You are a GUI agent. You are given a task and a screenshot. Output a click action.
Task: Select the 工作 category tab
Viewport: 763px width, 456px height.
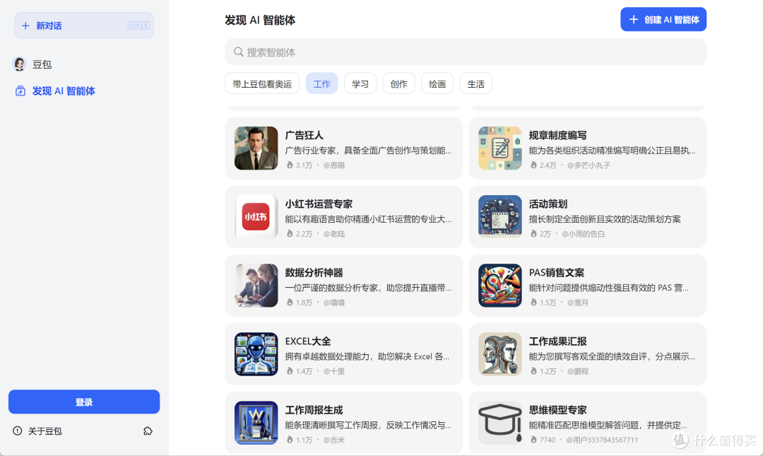321,84
